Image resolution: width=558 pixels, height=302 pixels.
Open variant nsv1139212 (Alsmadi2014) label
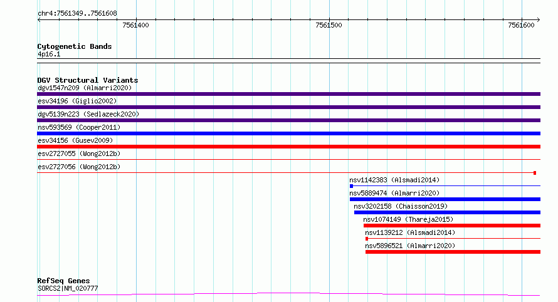[410, 232]
